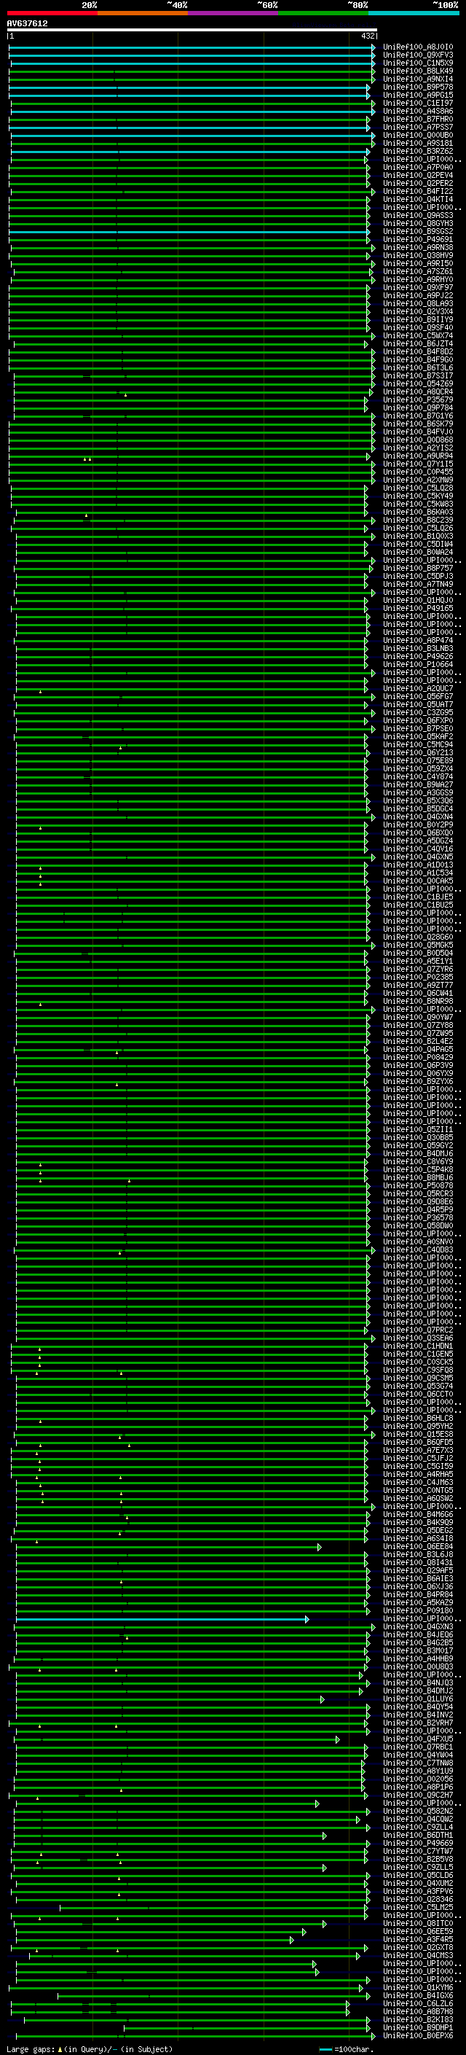
Task: Open hit UniRef100_B9P578
Action: 418,87
